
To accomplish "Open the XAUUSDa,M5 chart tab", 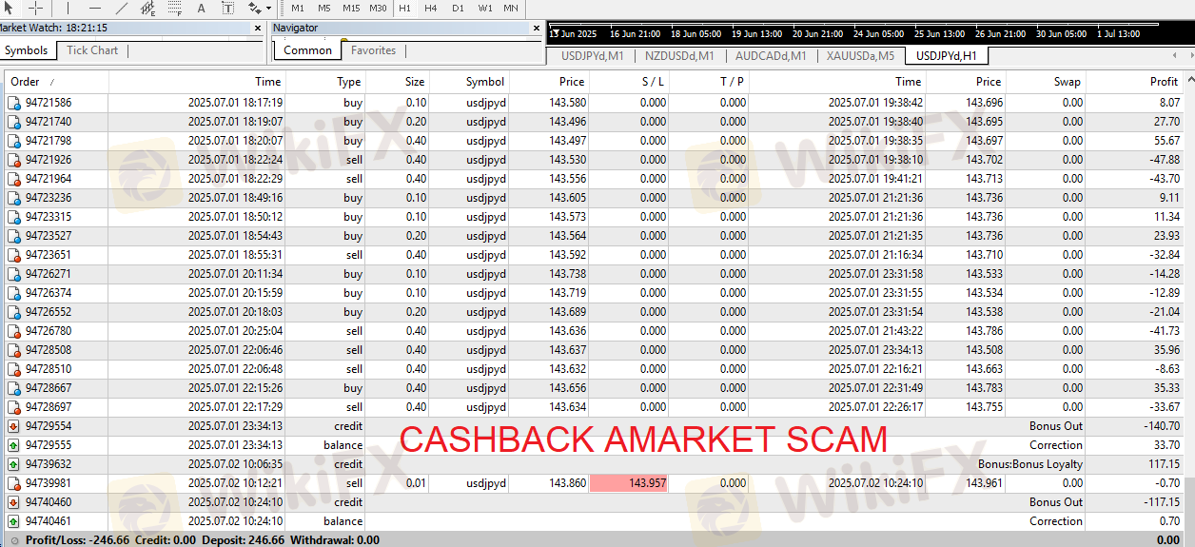I will click(860, 56).
